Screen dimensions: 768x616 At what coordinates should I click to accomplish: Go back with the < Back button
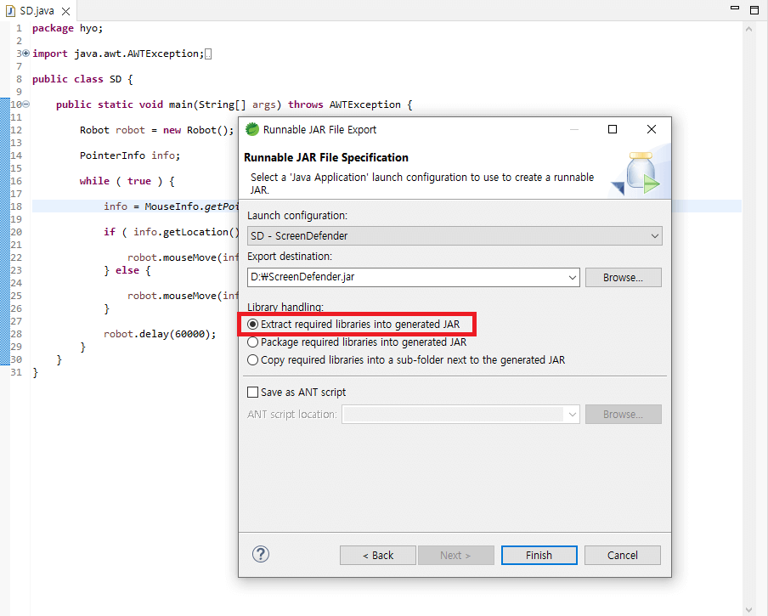tap(378, 556)
